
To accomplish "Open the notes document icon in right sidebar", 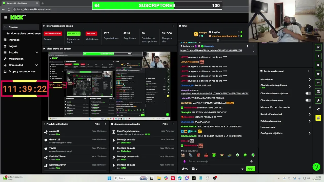I will pyautogui.click(x=318, y=65).
